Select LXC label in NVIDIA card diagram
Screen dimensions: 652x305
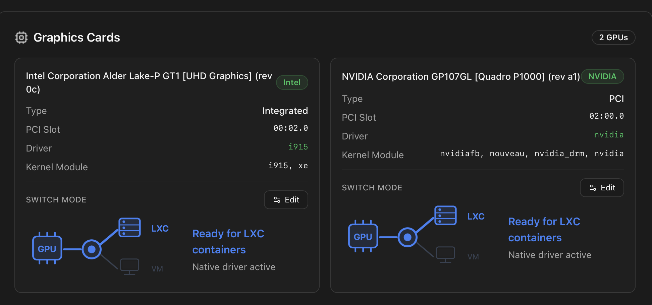[476, 217]
